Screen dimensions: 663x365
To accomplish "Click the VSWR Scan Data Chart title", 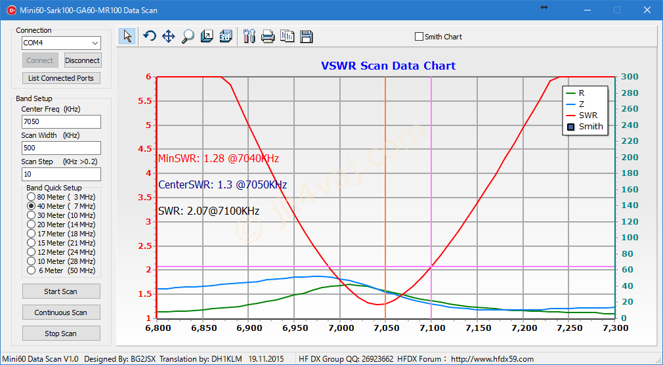I will 388,66.
